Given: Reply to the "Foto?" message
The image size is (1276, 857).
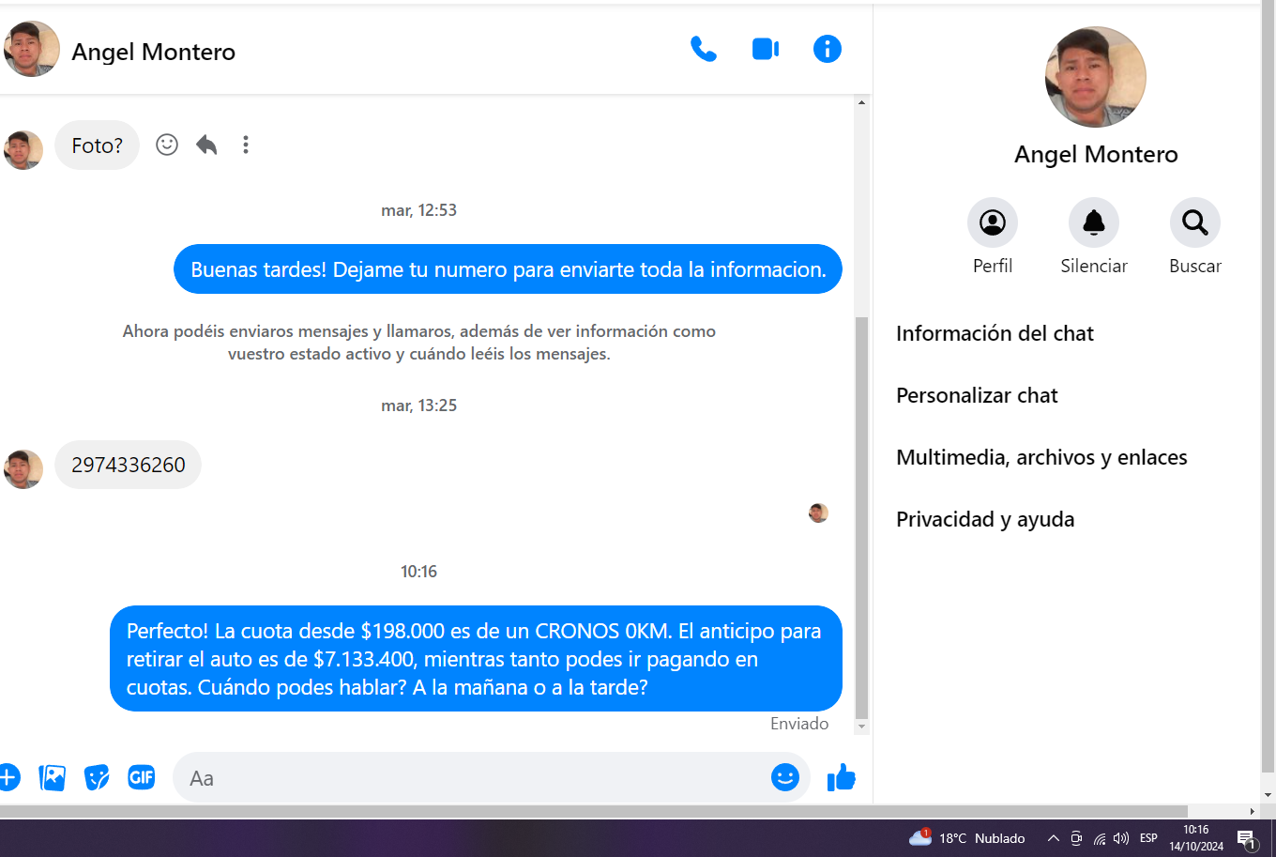Looking at the screenshot, I should click(x=206, y=145).
